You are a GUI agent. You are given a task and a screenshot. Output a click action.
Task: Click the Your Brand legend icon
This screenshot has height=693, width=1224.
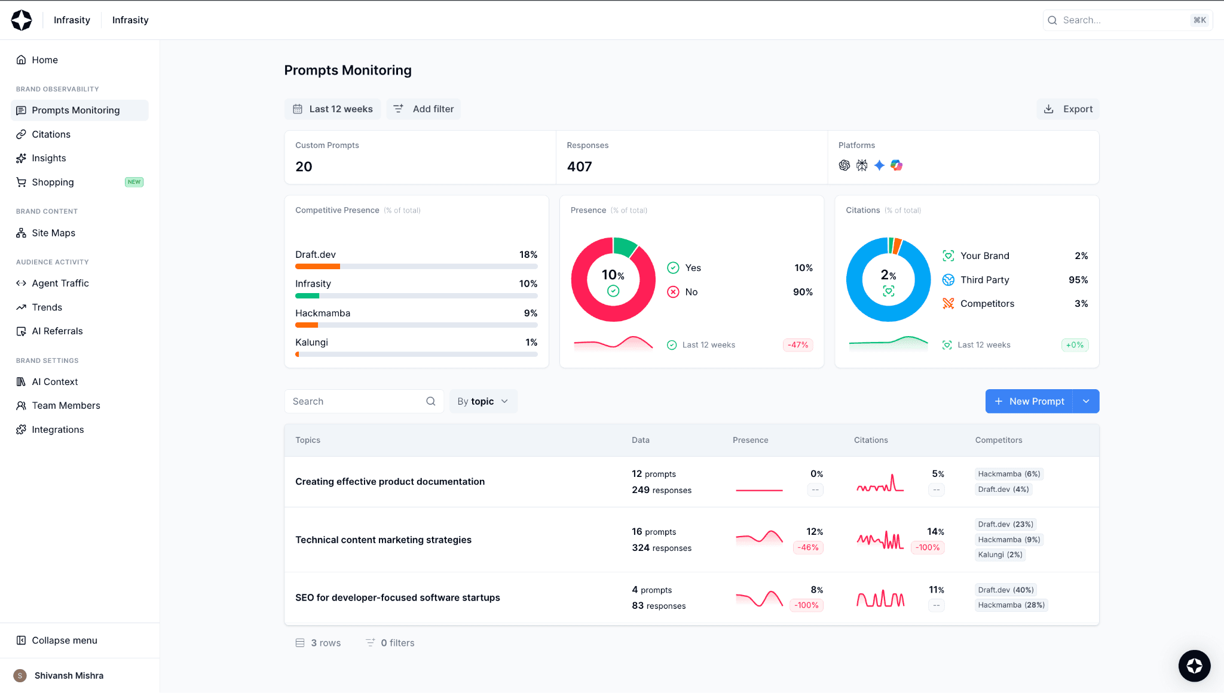coord(948,256)
